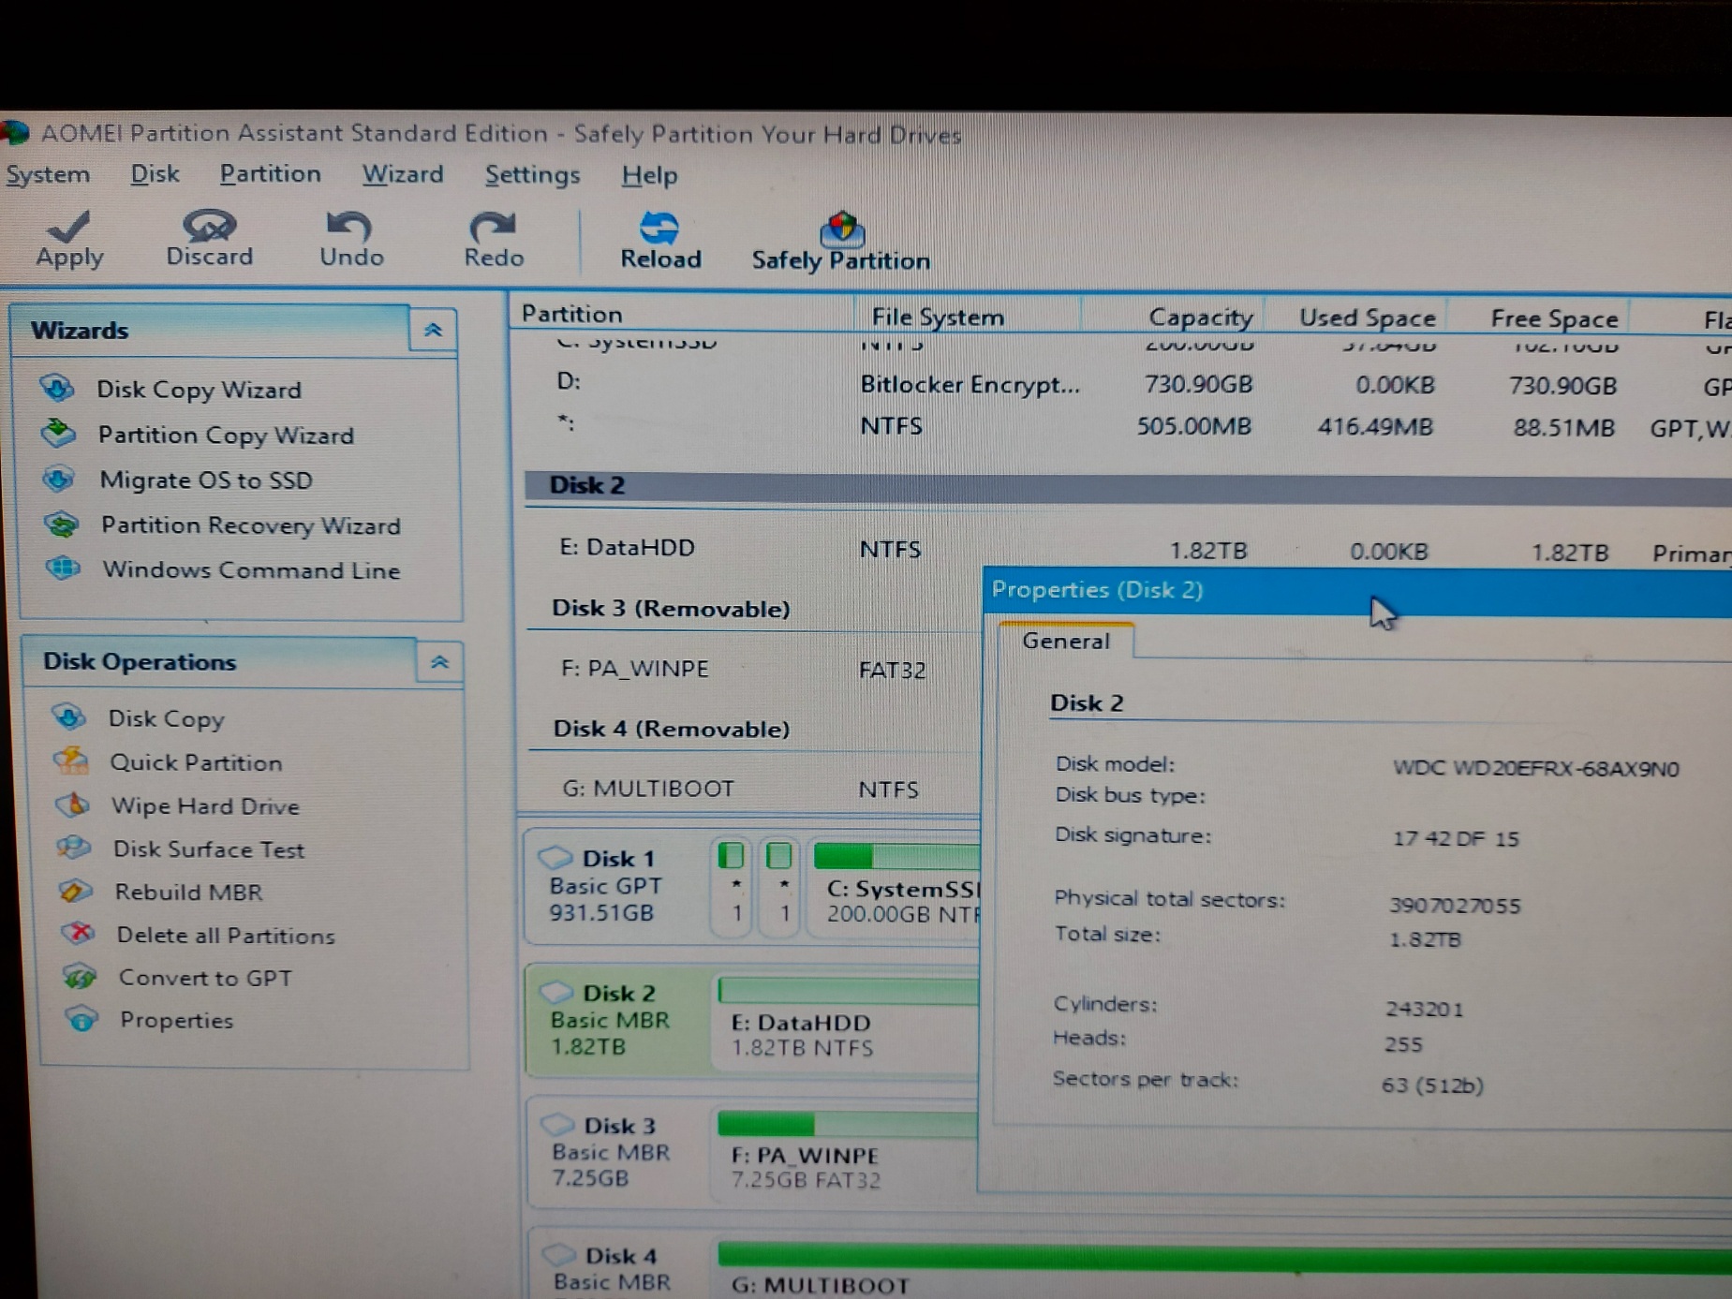Click the Discard toolbar icon
This screenshot has height=1299, width=1732.
[x=209, y=226]
